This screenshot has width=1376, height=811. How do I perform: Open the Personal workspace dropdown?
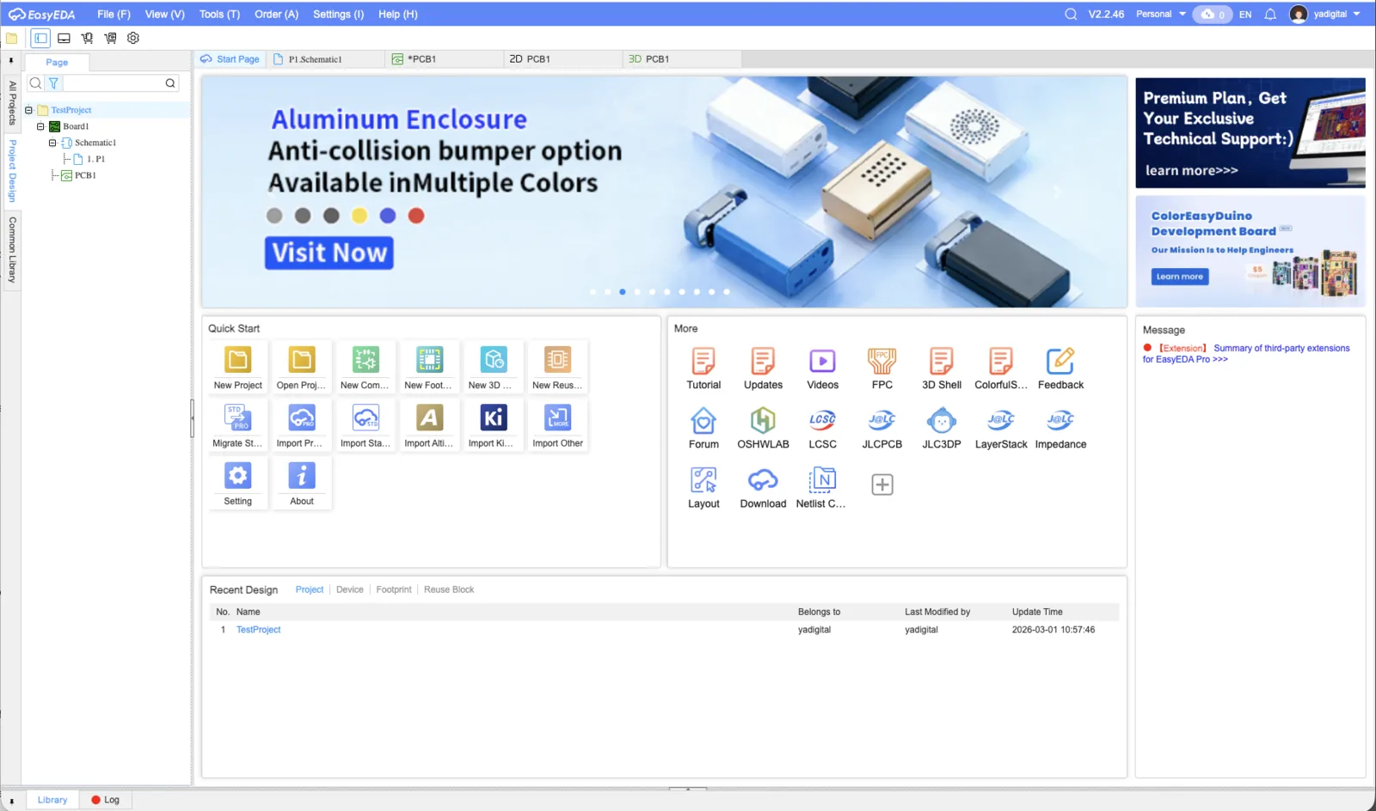click(1159, 14)
